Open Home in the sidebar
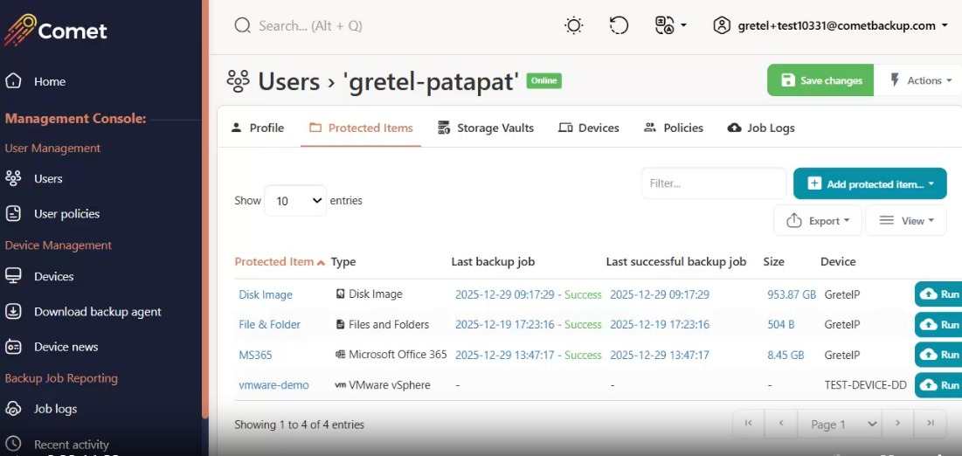Screen dimensions: 962x456 [50, 81]
